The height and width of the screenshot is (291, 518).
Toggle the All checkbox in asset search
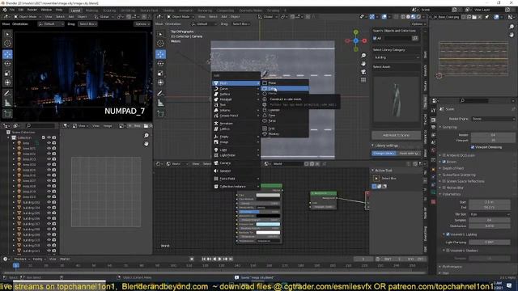tap(375, 39)
